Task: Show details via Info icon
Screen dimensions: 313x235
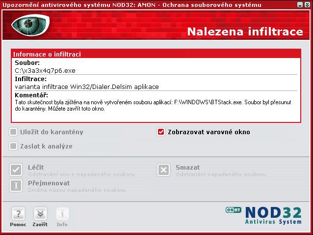Action: point(62,213)
